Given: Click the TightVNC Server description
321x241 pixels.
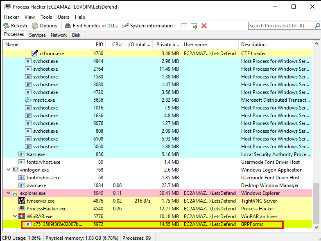Looking at the screenshot, I should 259,201.
